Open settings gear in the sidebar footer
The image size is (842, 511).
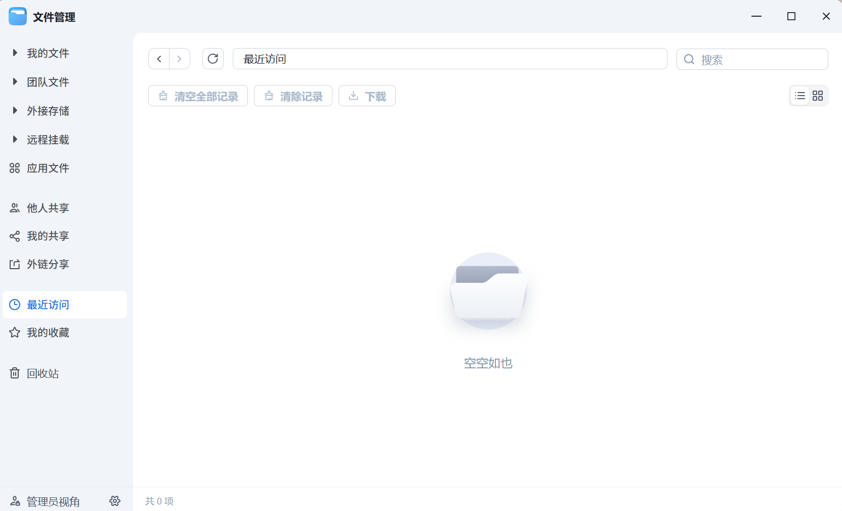[x=115, y=501]
